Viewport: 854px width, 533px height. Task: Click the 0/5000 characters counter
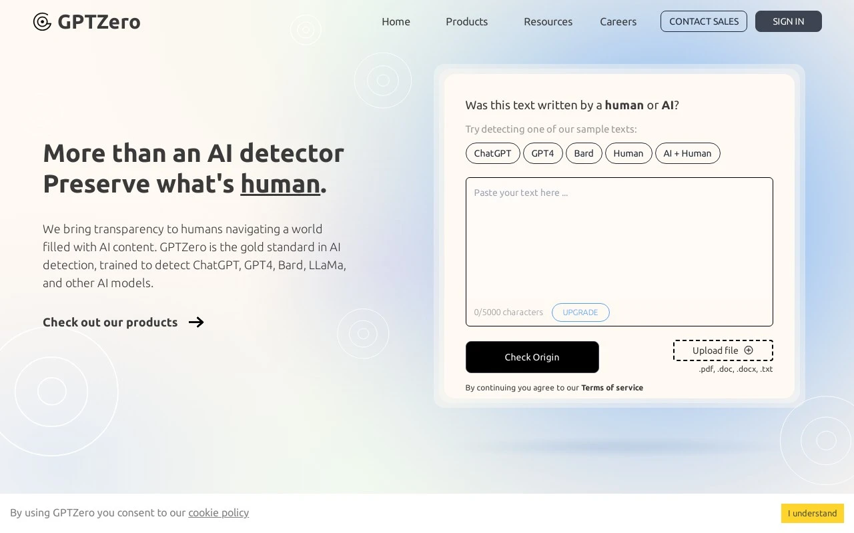(x=508, y=312)
